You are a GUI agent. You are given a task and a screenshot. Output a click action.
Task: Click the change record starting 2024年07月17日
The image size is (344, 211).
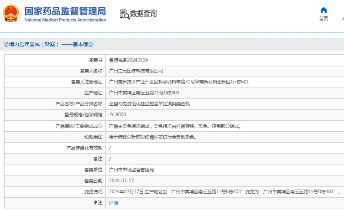(x=225, y=191)
